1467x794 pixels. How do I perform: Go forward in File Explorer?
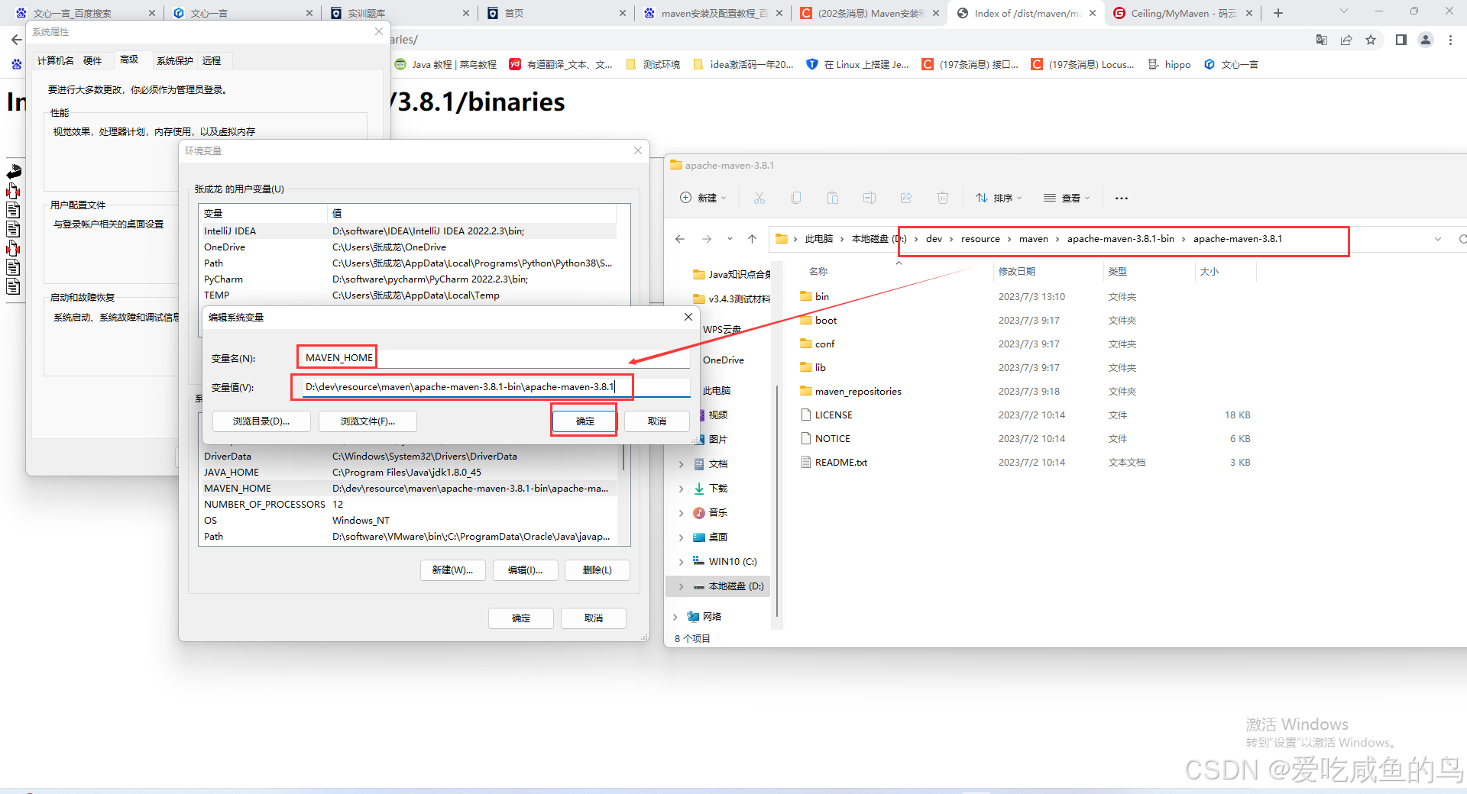point(707,239)
